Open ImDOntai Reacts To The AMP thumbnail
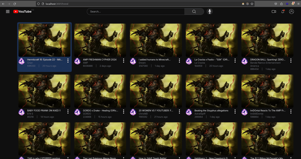This screenshot has height=159, width=301. coord(267,91)
